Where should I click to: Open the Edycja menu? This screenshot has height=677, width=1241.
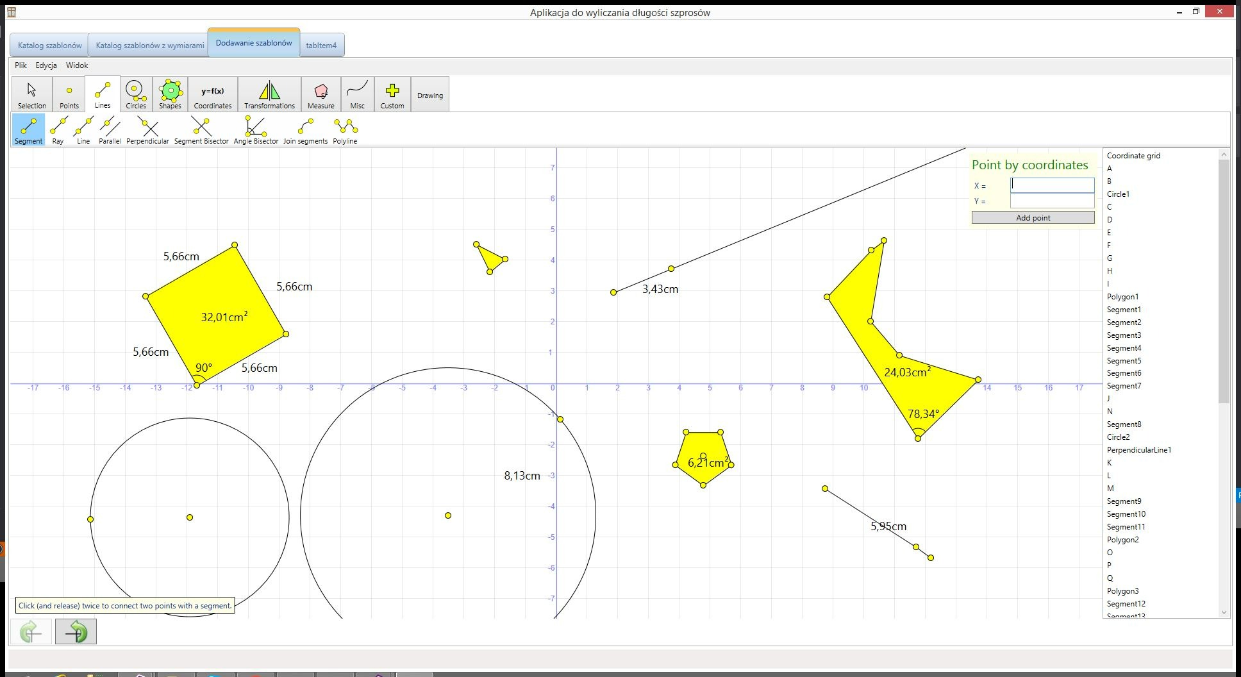pyautogui.click(x=46, y=65)
